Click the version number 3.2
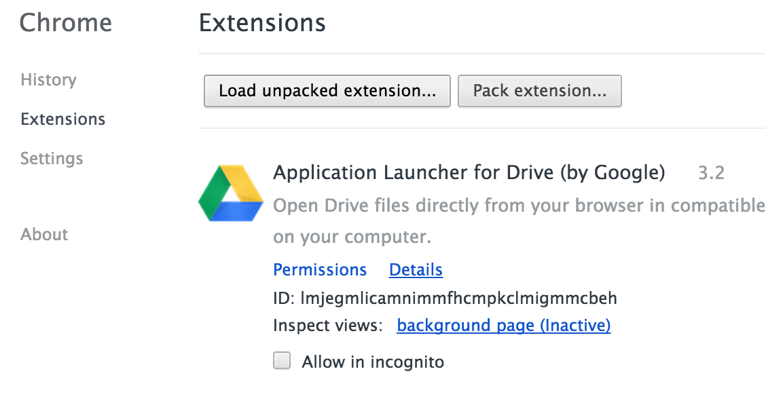Screen dimensions: 766x403 point(711,173)
